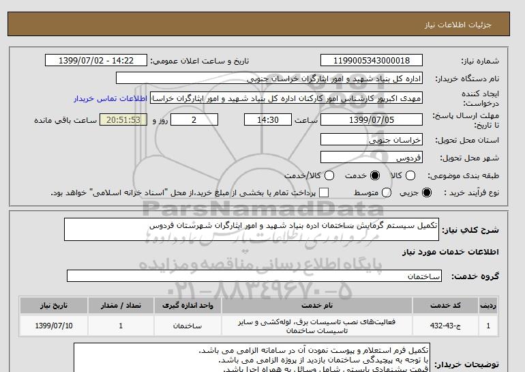Screen dimensions: 525x372
Task: Select the جزیی purchase type radio
Action: (x=427, y=192)
